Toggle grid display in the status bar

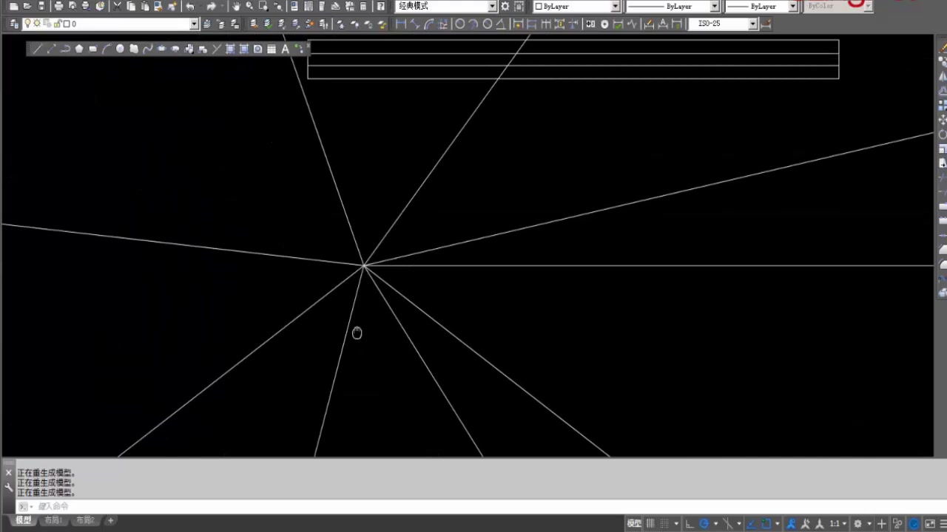coord(649,522)
